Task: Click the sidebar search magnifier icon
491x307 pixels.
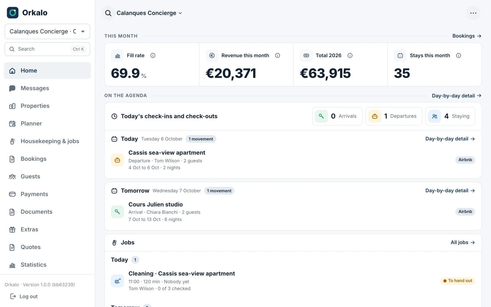Action: pyautogui.click(x=12, y=49)
